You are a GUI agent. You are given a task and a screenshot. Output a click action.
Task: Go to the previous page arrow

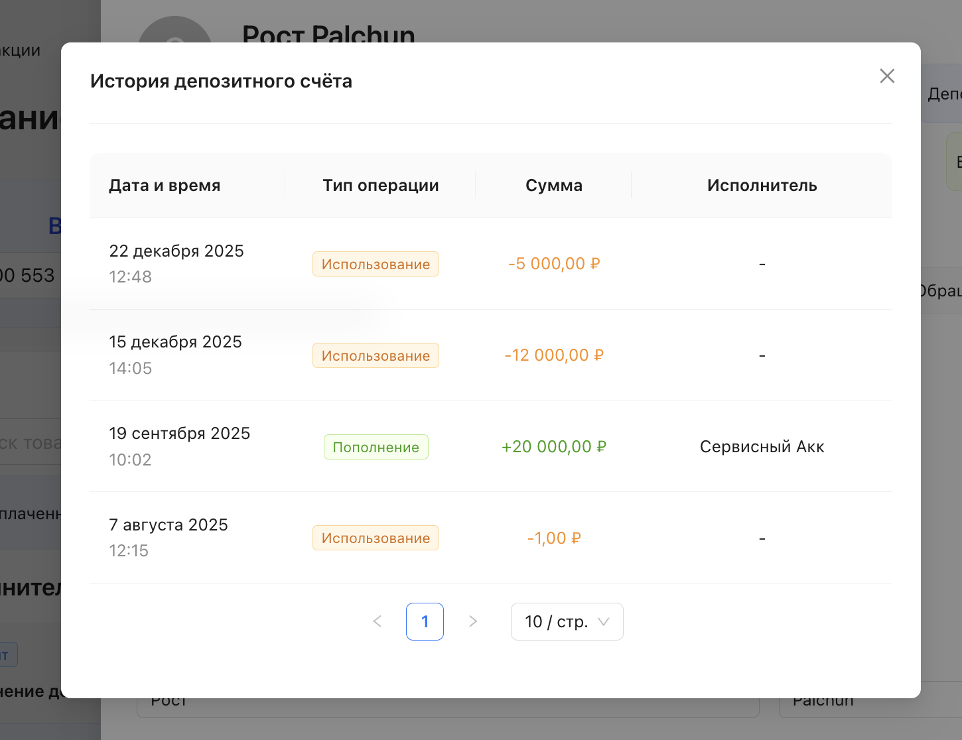(x=378, y=621)
